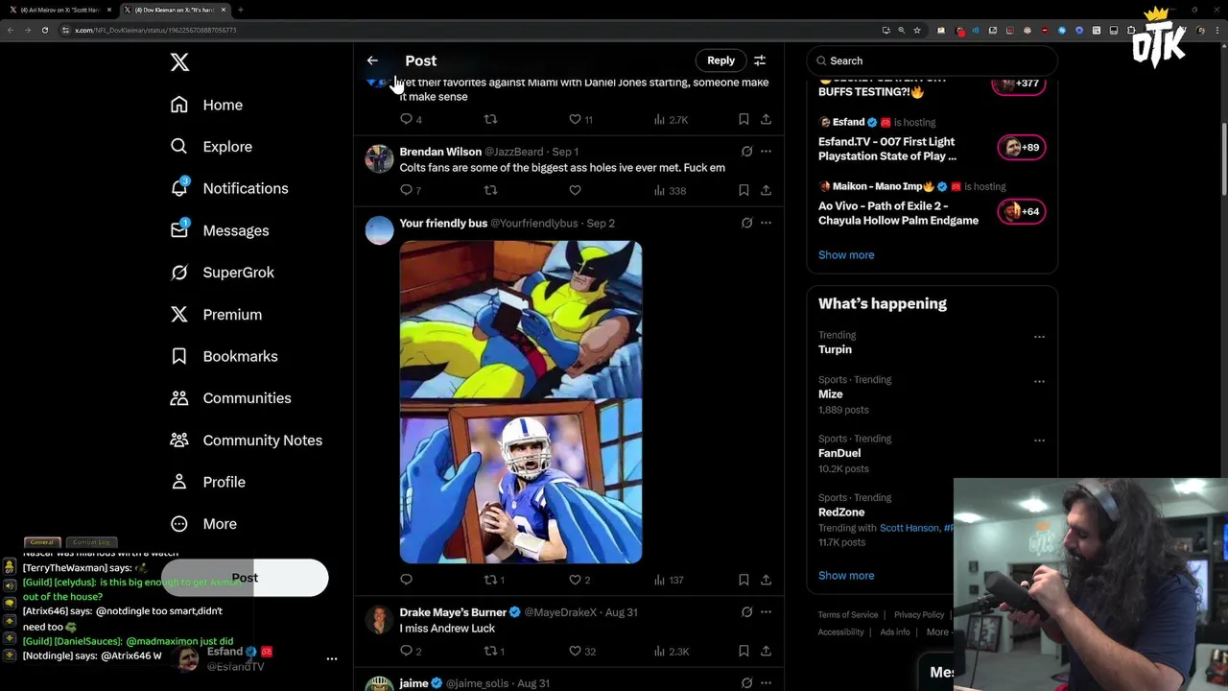The image size is (1228, 691).
Task: Switch to the Ari Meirov browser tab
Action: (59, 10)
